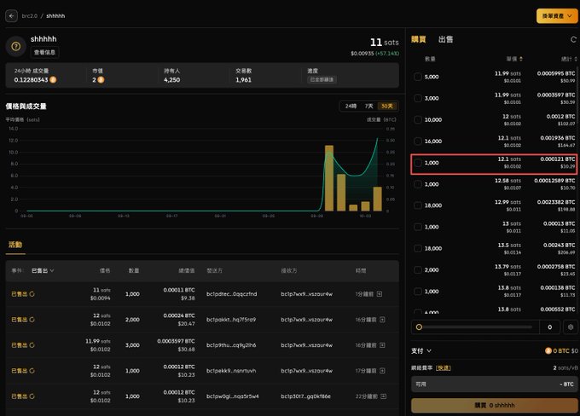
Task: Open transaction link for bc1p9thu sale row
Action: point(382,345)
